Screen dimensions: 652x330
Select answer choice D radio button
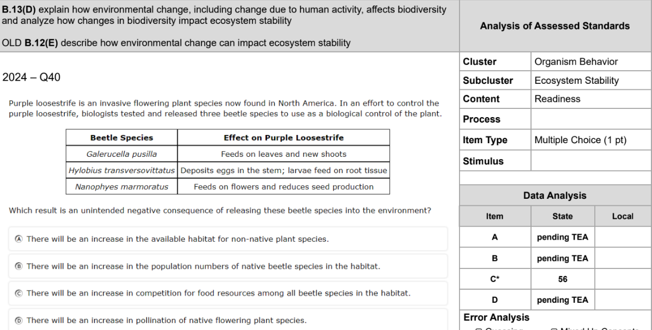[x=19, y=320]
